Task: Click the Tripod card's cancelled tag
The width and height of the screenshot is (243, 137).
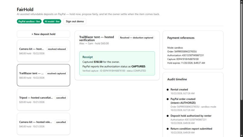Action: [x=61, y=98]
